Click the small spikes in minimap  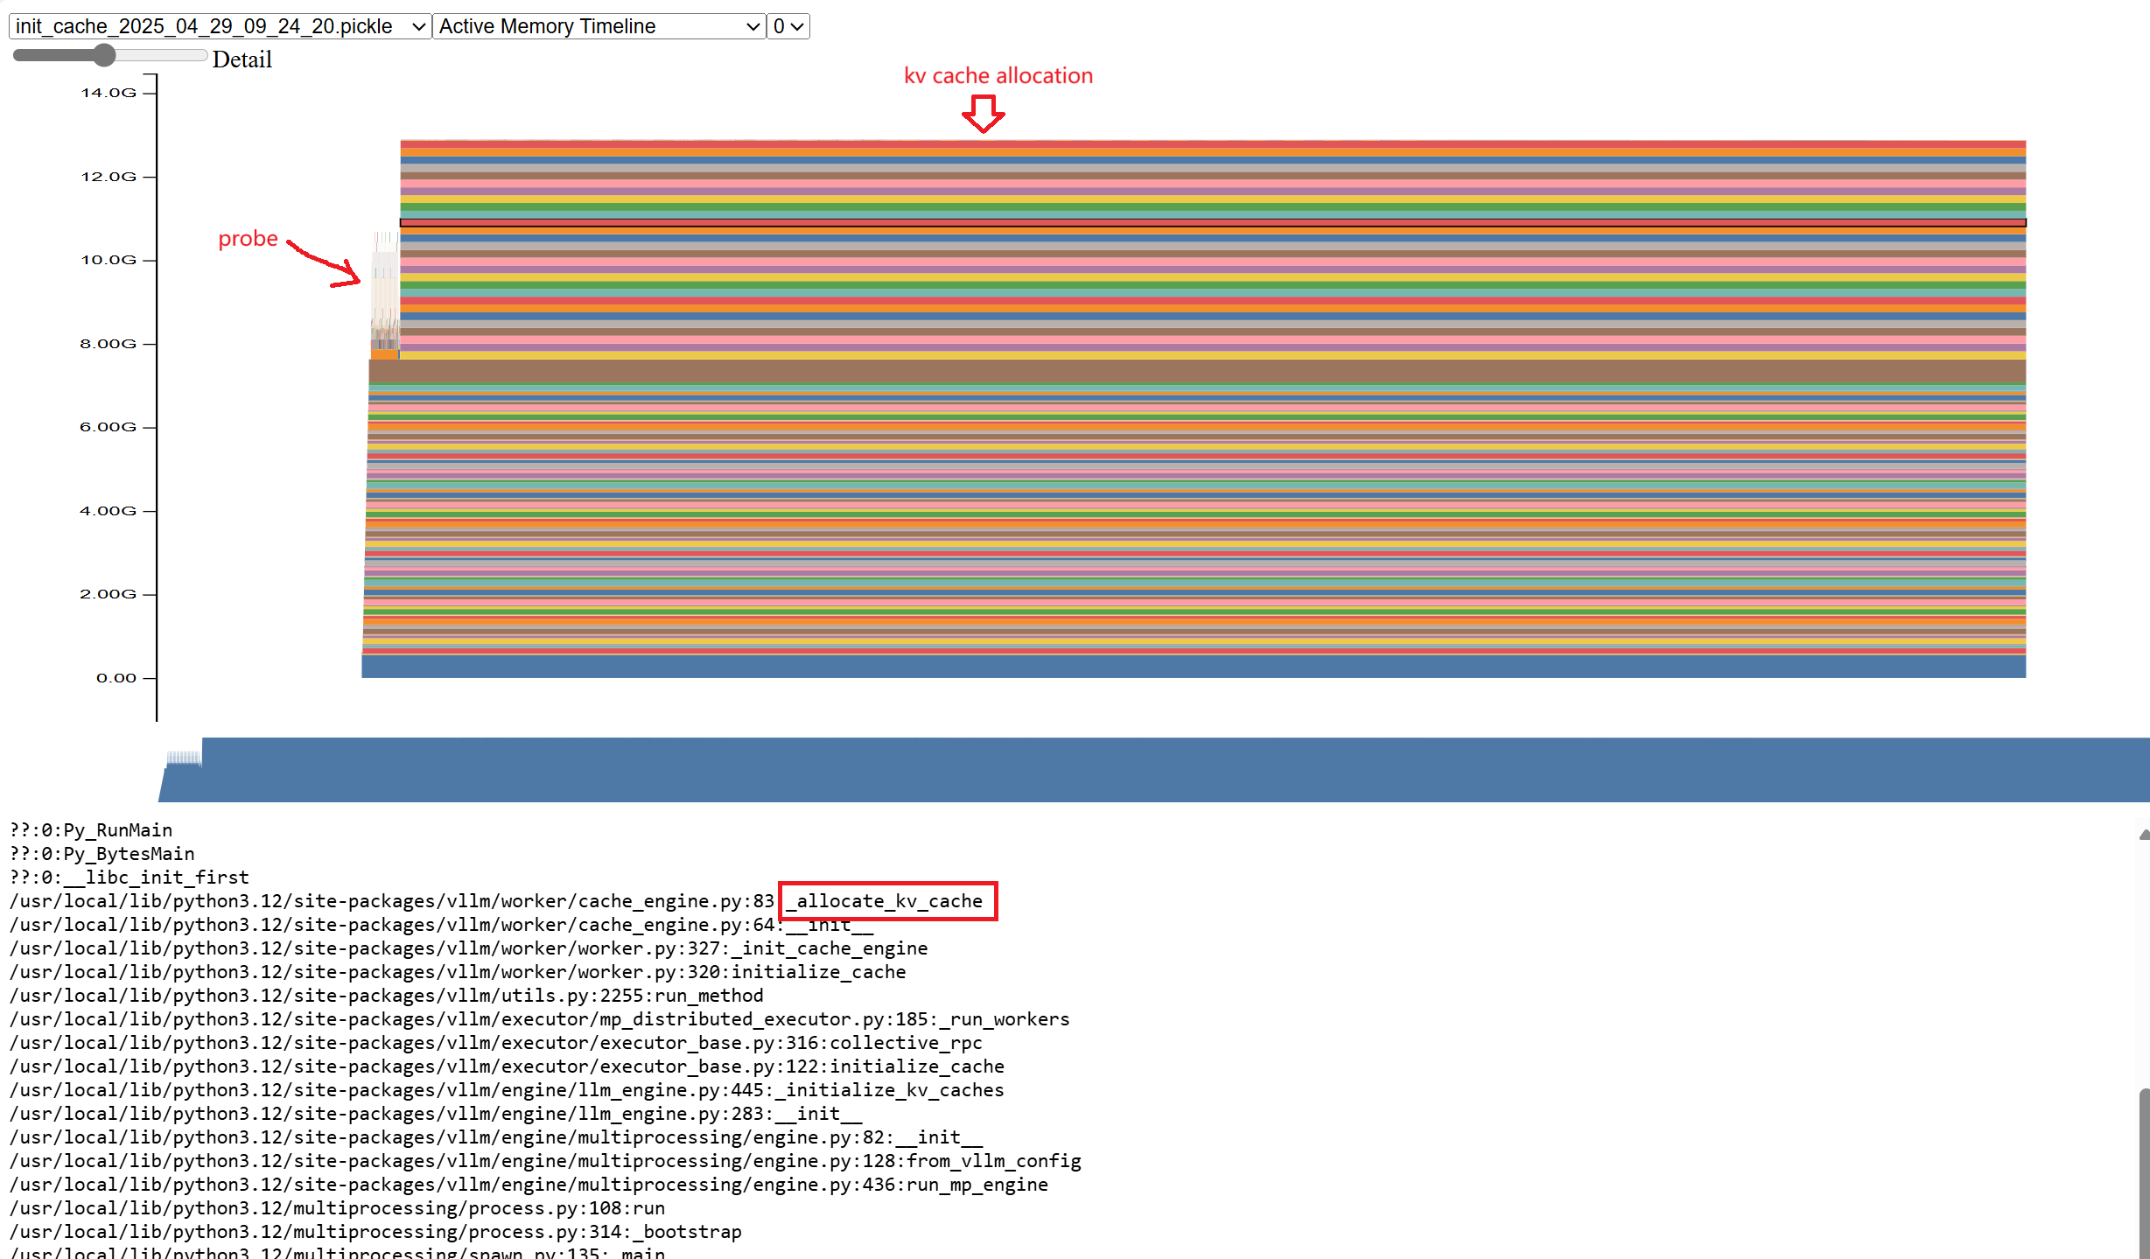point(184,757)
